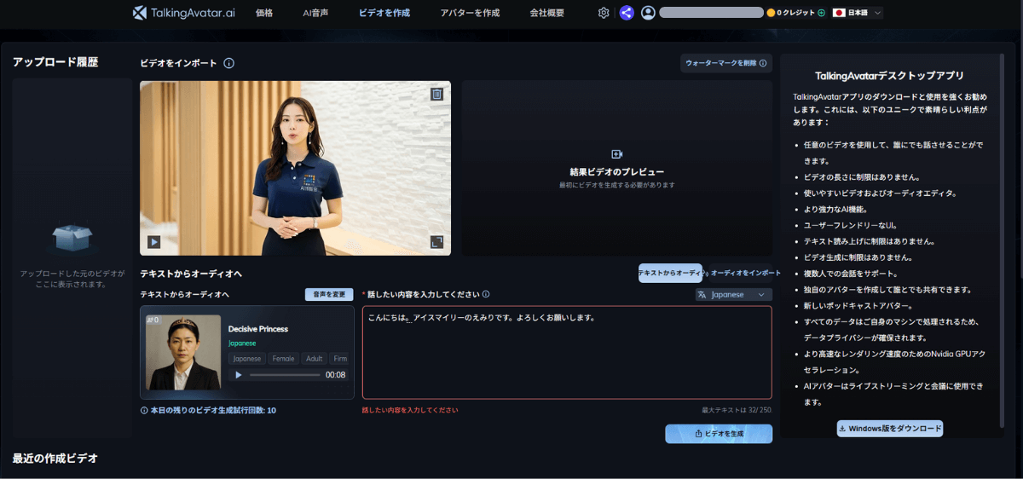Play the imported video preview
The image size is (1023, 479).
pyautogui.click(x=153, y=242)
